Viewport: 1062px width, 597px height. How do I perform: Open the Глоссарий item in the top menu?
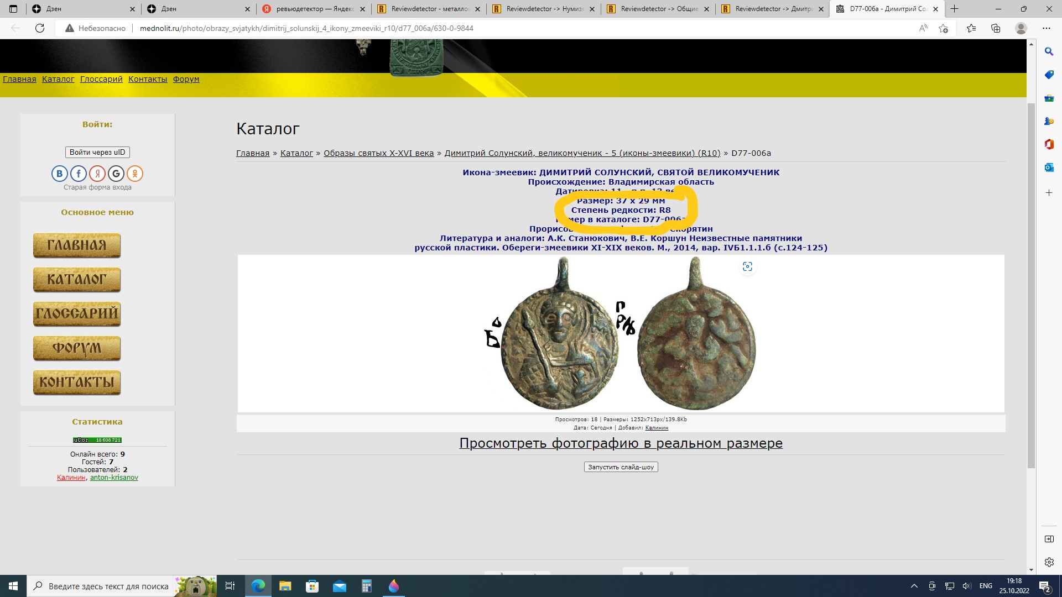click(101, 79)
